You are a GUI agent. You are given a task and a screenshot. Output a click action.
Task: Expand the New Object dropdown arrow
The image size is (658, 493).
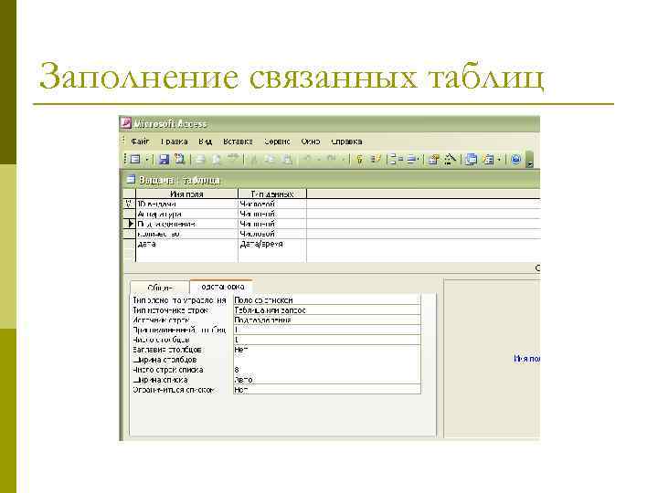coord(499,159)
